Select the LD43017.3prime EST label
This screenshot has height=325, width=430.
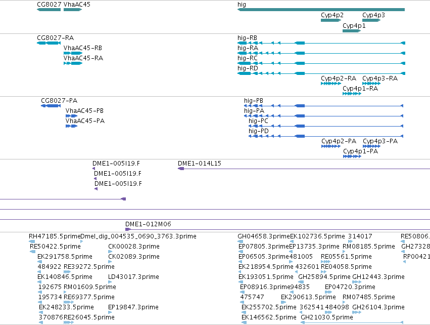(x=133, y=277)
